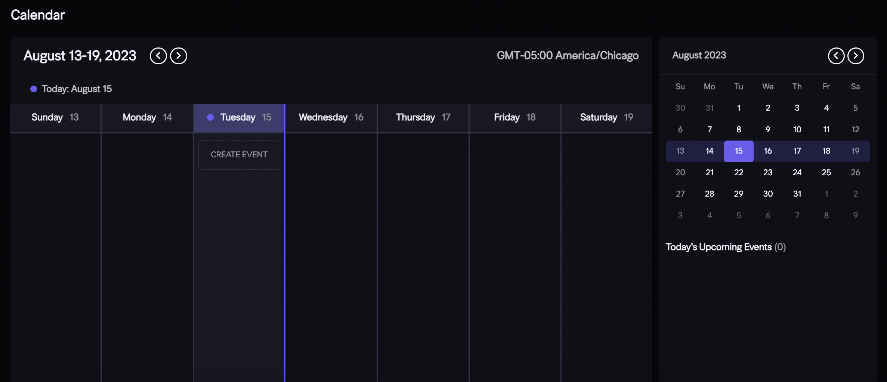Select the Tuesday 15 column header

click(239, 118)
